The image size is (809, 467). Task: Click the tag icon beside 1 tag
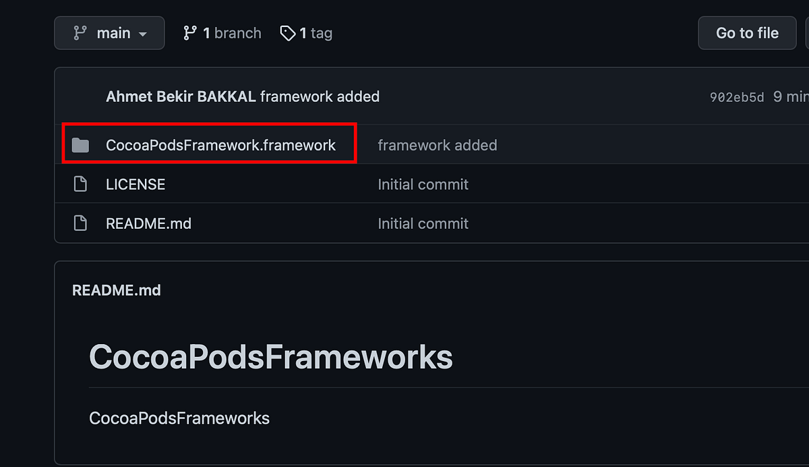287,32
